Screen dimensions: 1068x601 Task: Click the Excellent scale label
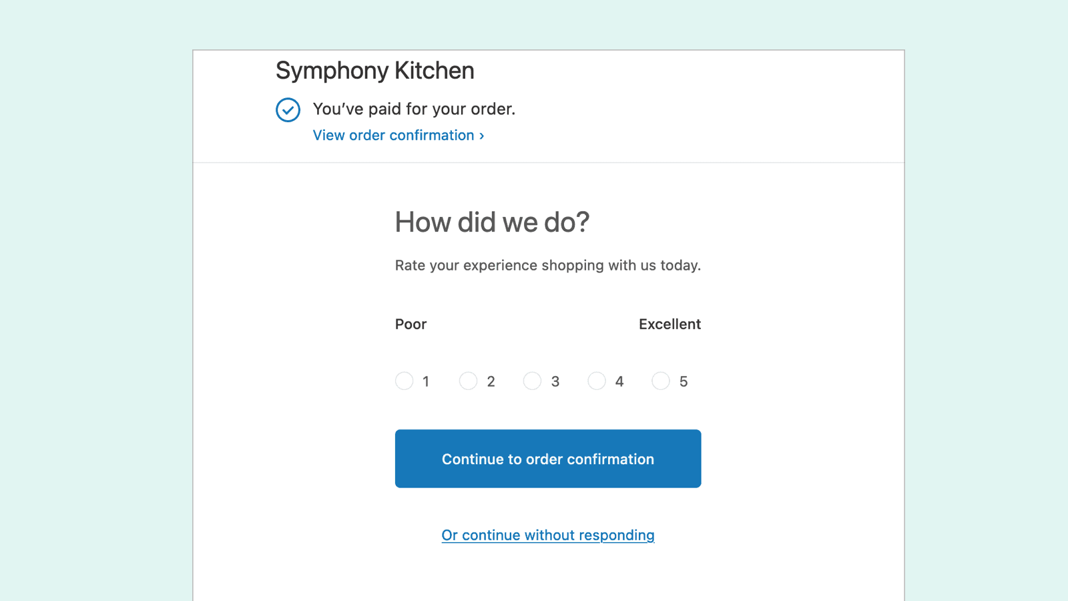[x=670, y=324]
